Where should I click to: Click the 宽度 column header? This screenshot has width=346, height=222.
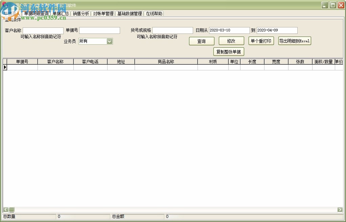coord(276,62)
